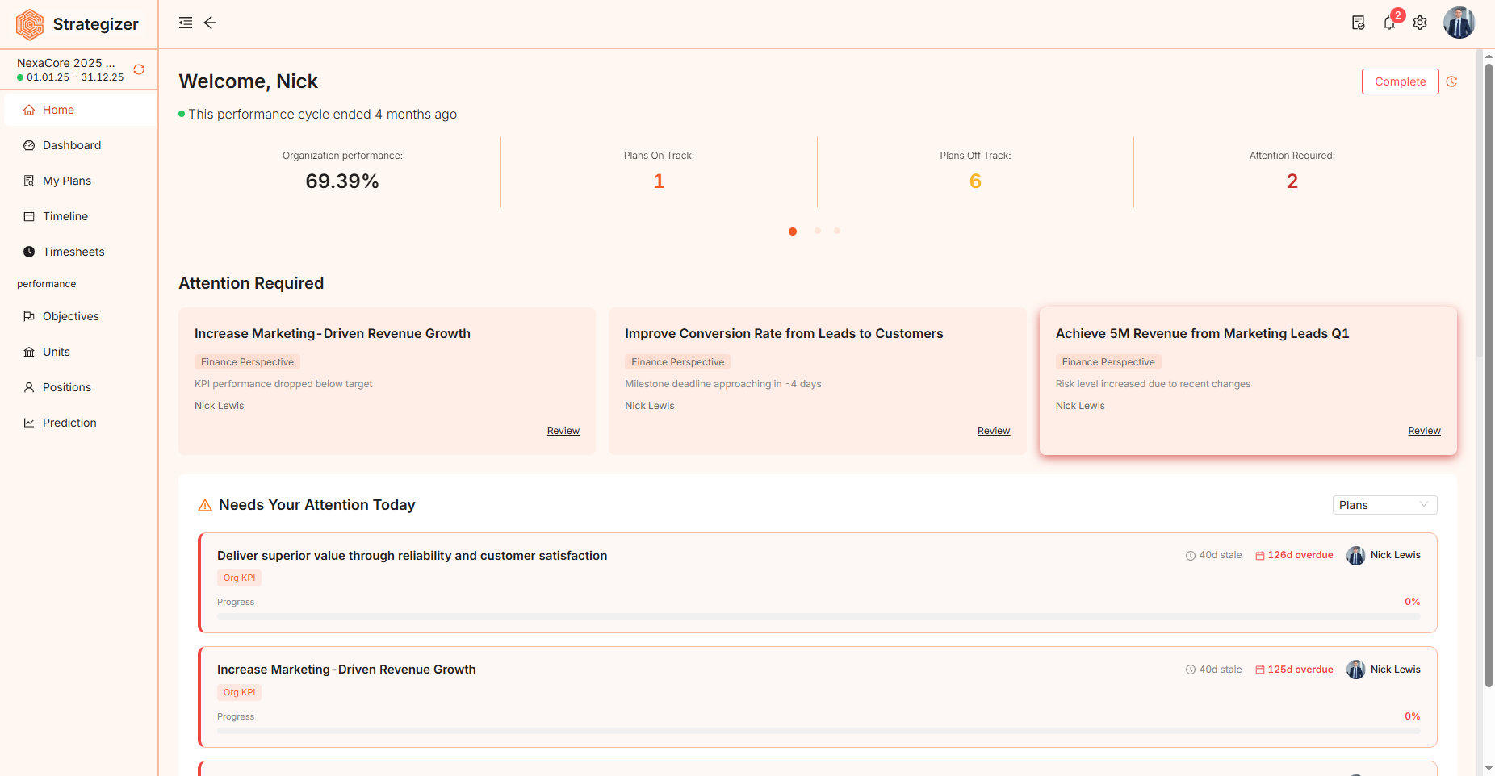Open the Home menu item

tap(80, 110)
